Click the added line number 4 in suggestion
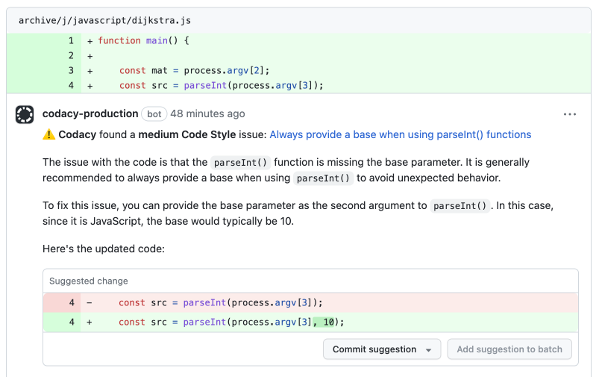 pos(72,322)
